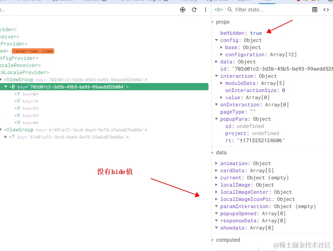Expand the localImageCenter Object property
The width and height of the screenshot is (333, 251).
[x=216, y=192]
